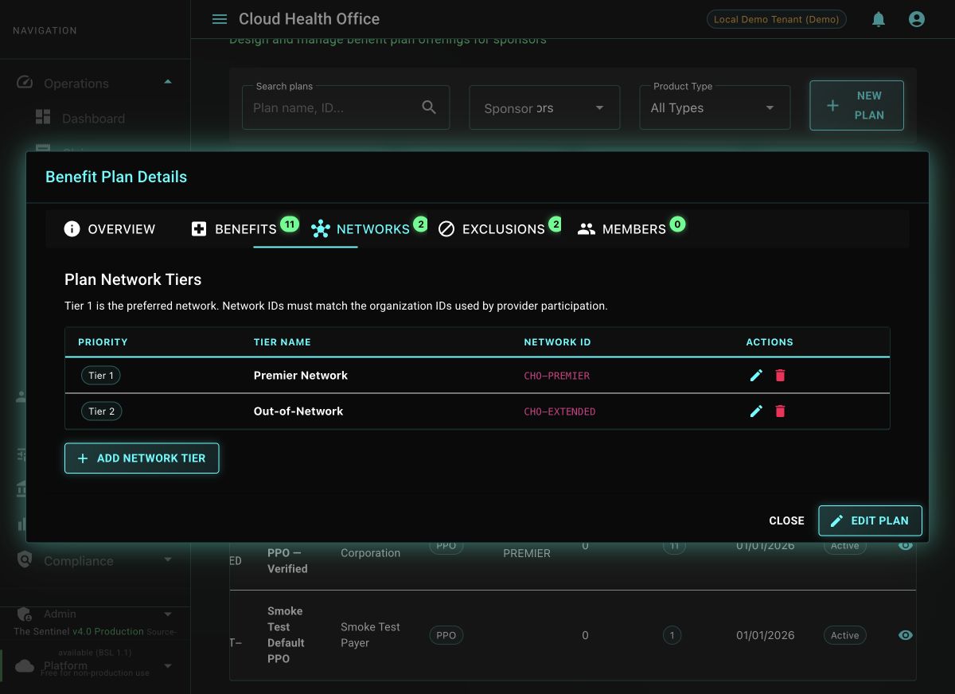This screenshot has width=955, height=694.
Task: Click the Compliance shield icon
Action: [x=25, y=560]
